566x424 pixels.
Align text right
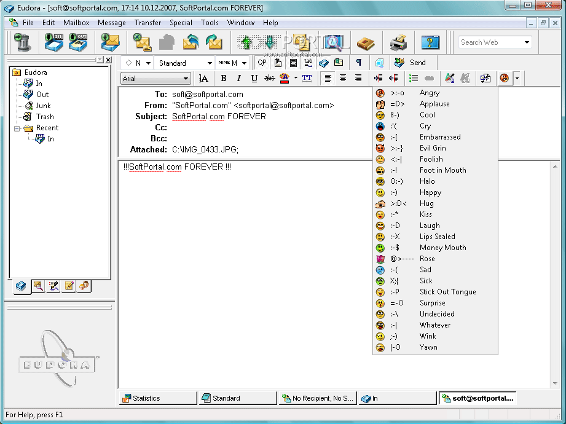tap(358, 78)
